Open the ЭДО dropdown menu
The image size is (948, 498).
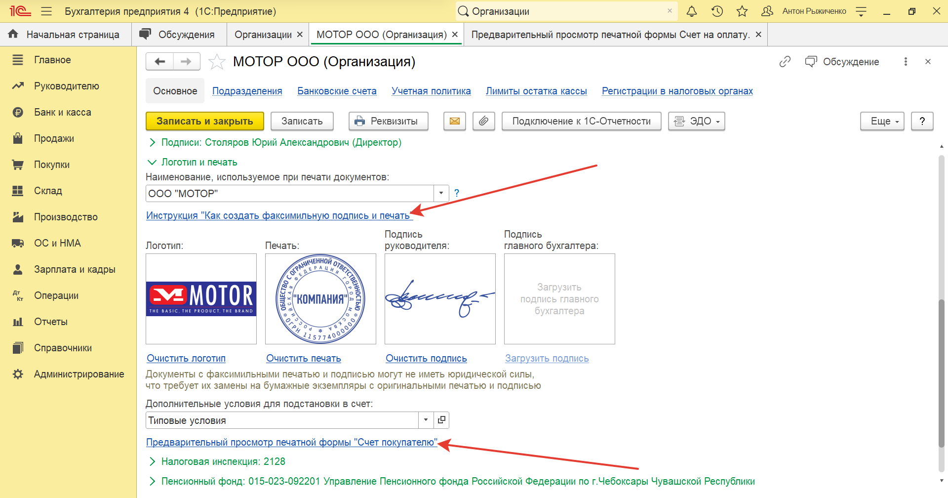click(696, 121)
